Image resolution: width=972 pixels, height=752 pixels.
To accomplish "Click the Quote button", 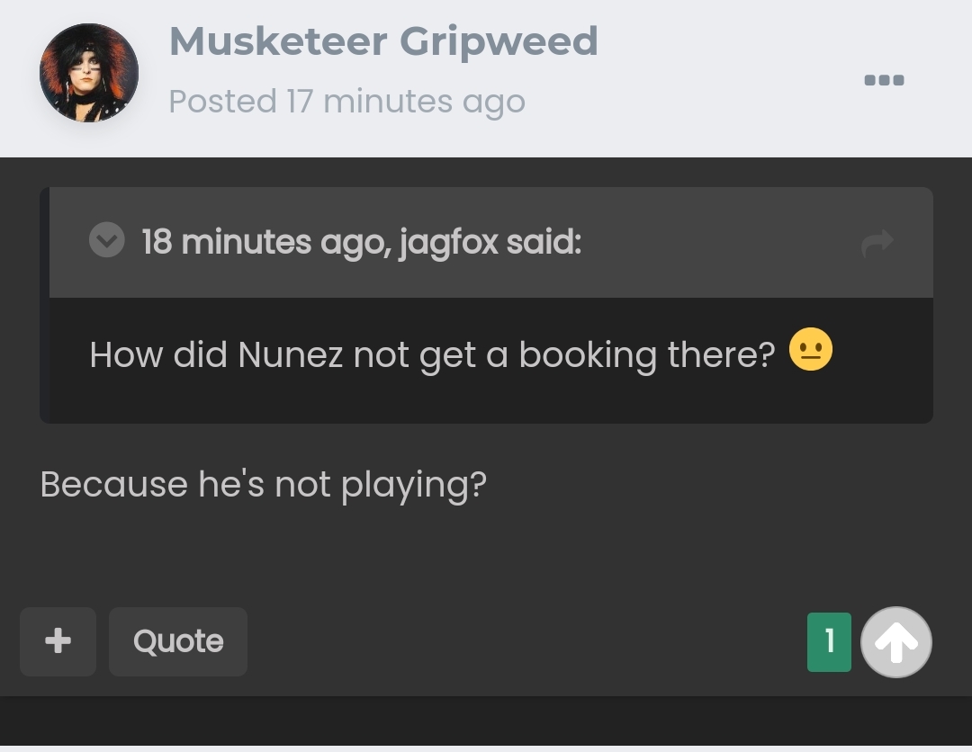I will click(x=178, y=641).
